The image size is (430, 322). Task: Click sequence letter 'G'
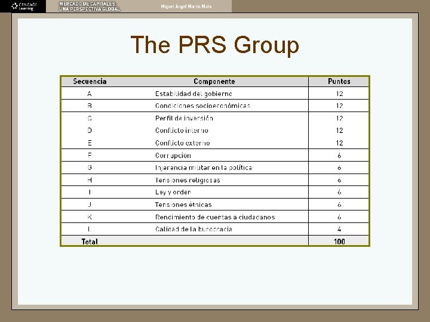(90, 168)
